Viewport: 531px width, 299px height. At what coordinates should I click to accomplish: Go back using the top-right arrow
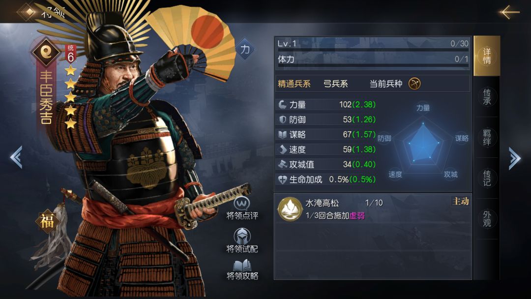click(x=509, y=12)
